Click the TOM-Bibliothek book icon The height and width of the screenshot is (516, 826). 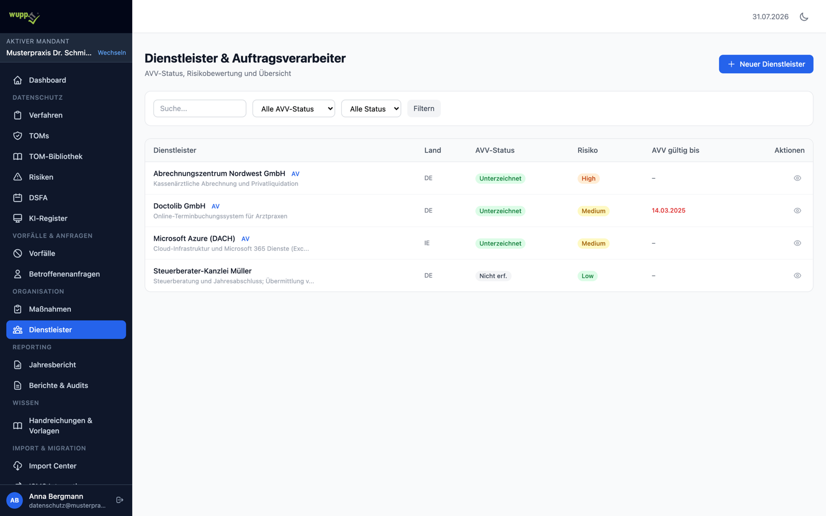(18, 156)
